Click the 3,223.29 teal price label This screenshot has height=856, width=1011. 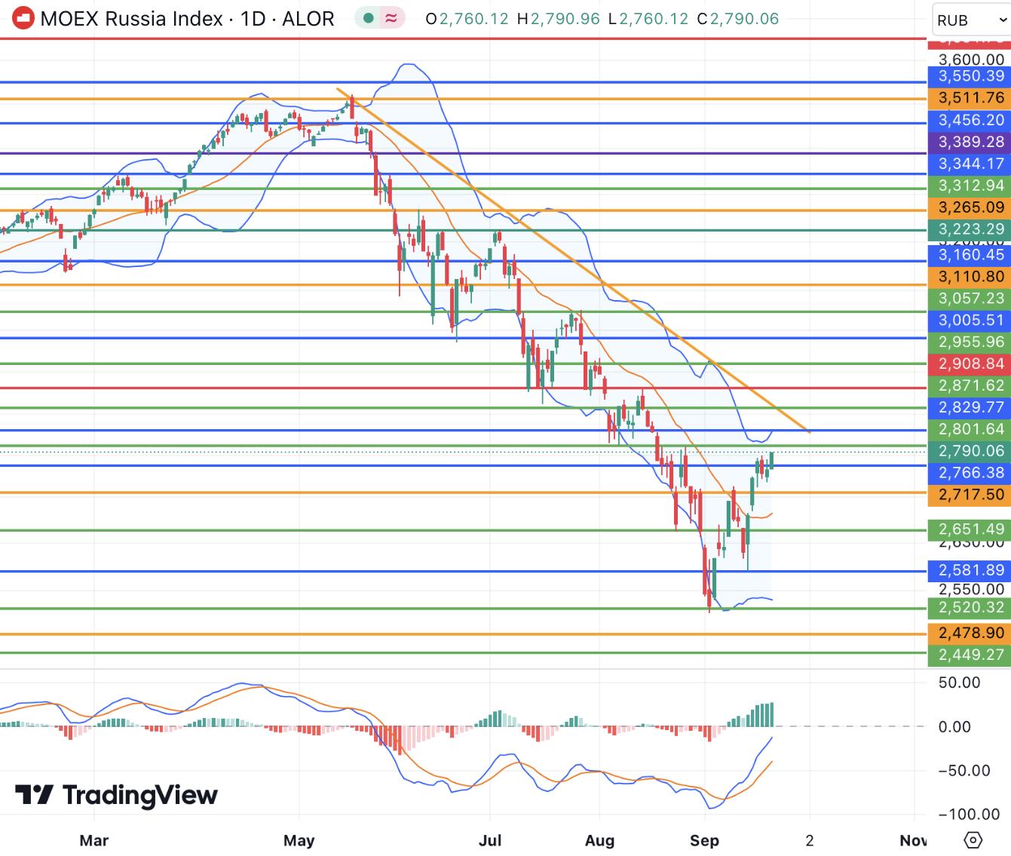(x=969, y=229)
